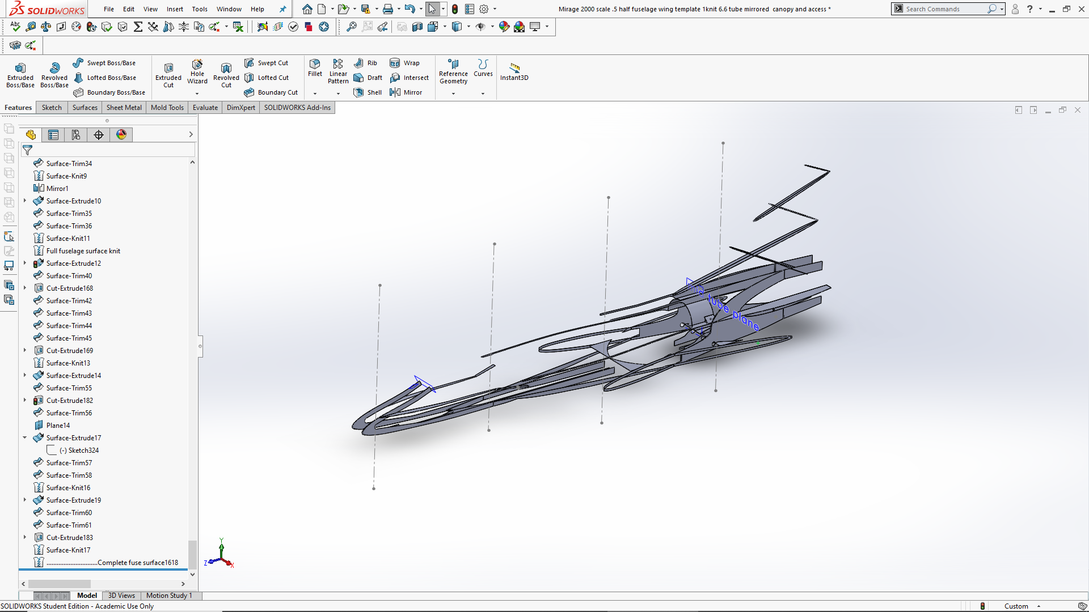Expand the Cut-Extrude183 feature
This screenshot has width=1089, height=612.
[x=25, y=537]
